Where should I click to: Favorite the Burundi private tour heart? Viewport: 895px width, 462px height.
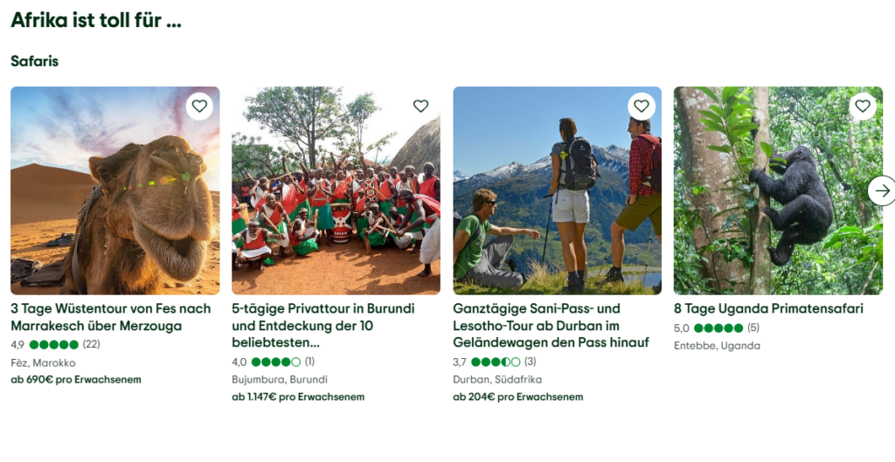coord(420,106)
